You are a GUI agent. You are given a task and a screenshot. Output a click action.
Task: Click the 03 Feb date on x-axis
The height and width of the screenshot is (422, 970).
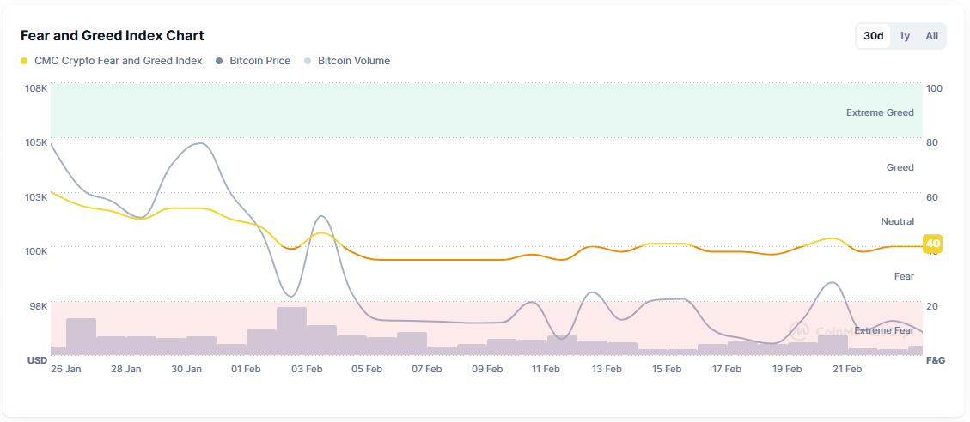coord(307,369)
